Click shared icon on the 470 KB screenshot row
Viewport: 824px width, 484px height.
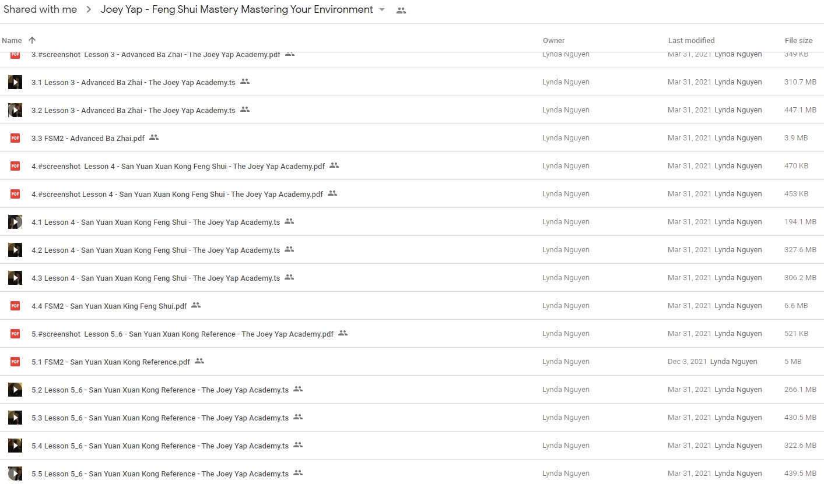334,165
